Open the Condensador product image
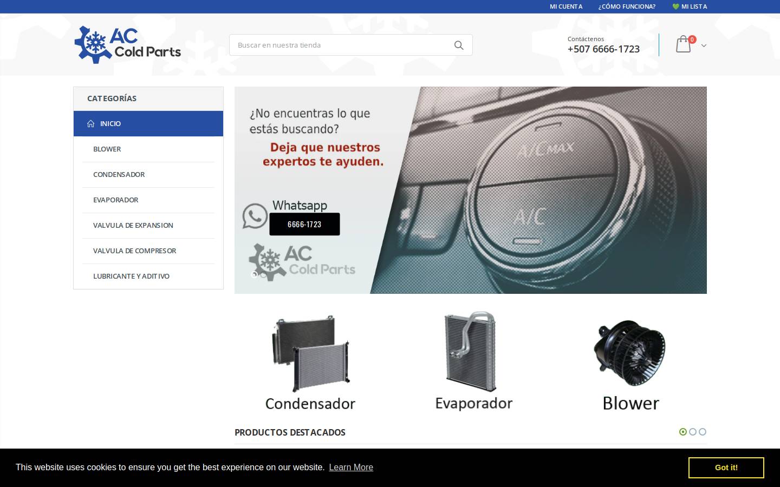 [x=310, y=361]
